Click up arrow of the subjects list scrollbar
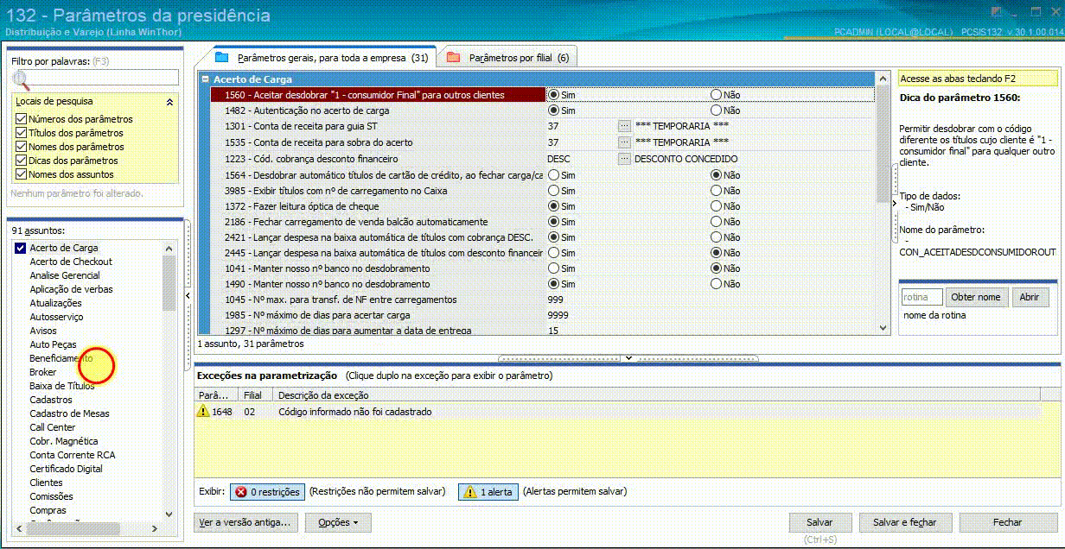 pos(169,249)
